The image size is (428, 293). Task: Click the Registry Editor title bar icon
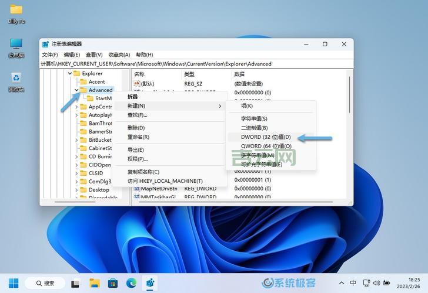coord(45,44)
